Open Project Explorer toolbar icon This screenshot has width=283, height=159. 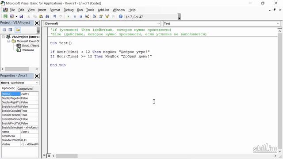94,17
